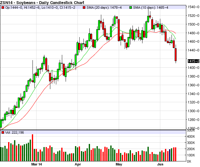The height and width of the screenshot is (167, 200).
Task: Click the '1380-0' price axis label
Action: [193, 76]
